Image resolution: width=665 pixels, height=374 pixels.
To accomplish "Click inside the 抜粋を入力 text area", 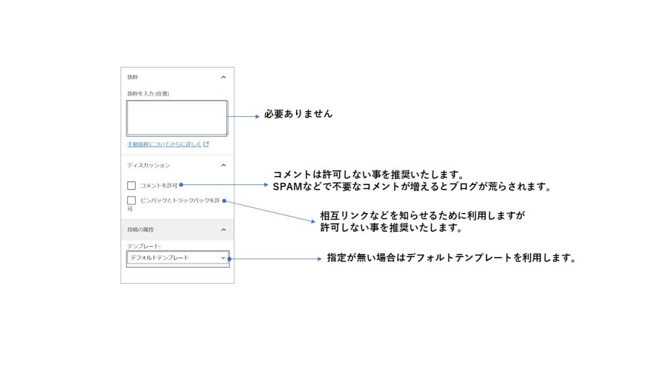I will tap(177, 118).
